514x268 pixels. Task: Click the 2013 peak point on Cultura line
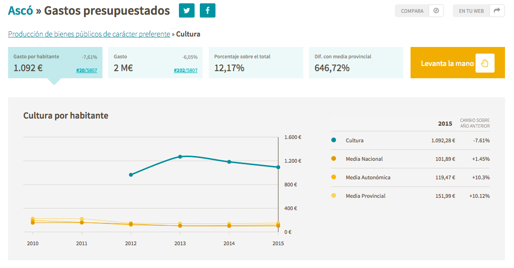coord(180,157)
